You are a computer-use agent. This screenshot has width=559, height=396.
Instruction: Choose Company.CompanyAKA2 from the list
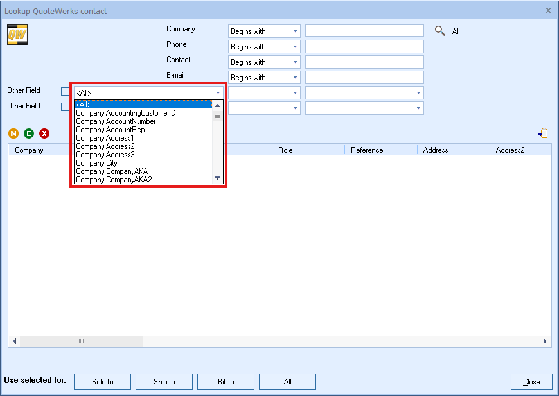pos(143,180)
